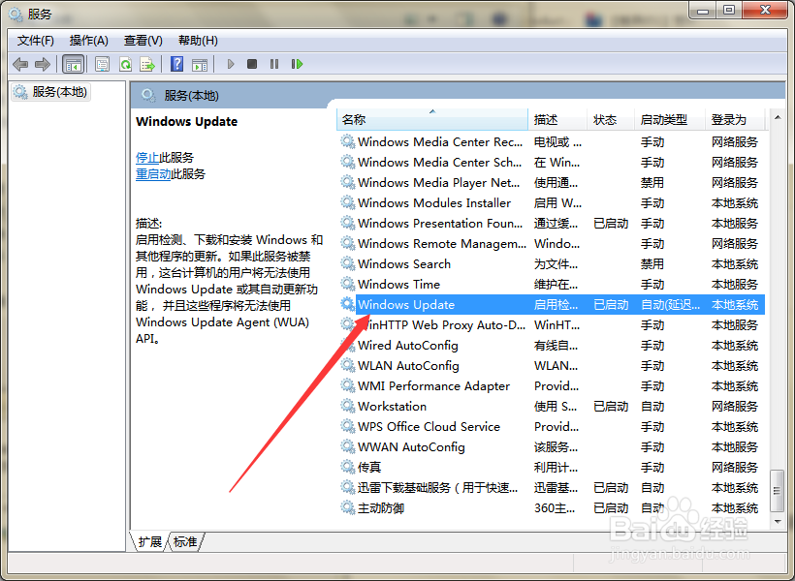Image resolution: width=795 pixels, height=581 pixels.
Task: Select WinHTTP Web Proxy Auto-D... service
Action: (441, 324)
